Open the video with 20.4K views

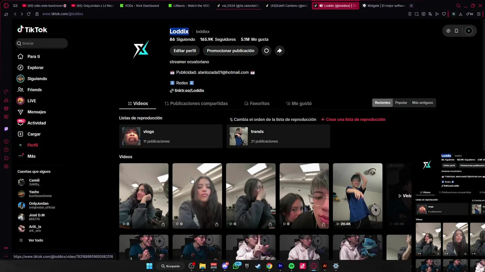point(357,196)
